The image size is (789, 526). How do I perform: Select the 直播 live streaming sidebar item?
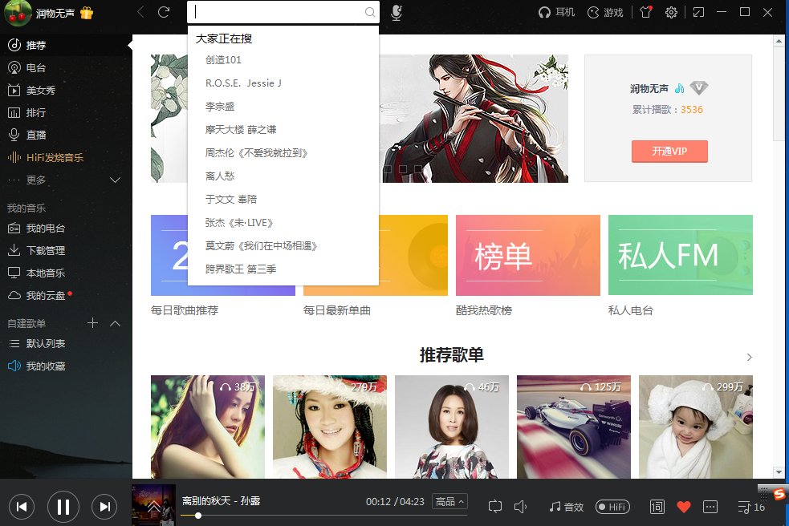coord(37,135)
